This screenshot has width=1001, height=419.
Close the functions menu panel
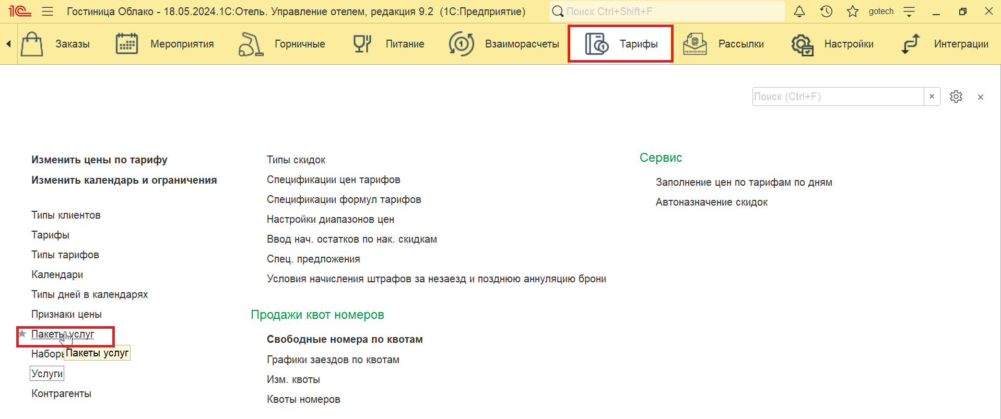981,97
